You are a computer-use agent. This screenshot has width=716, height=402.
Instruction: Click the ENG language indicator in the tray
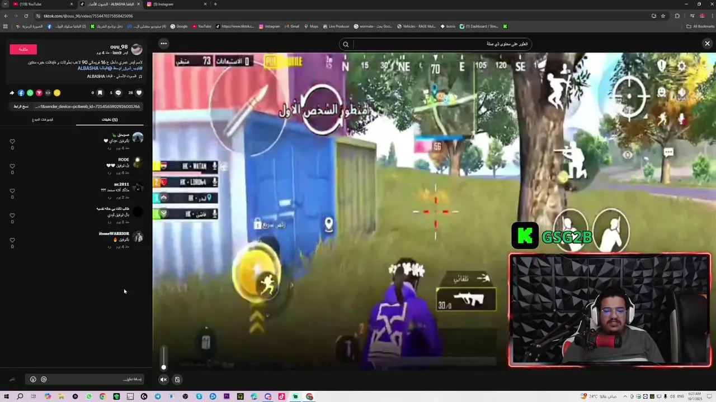680,396
